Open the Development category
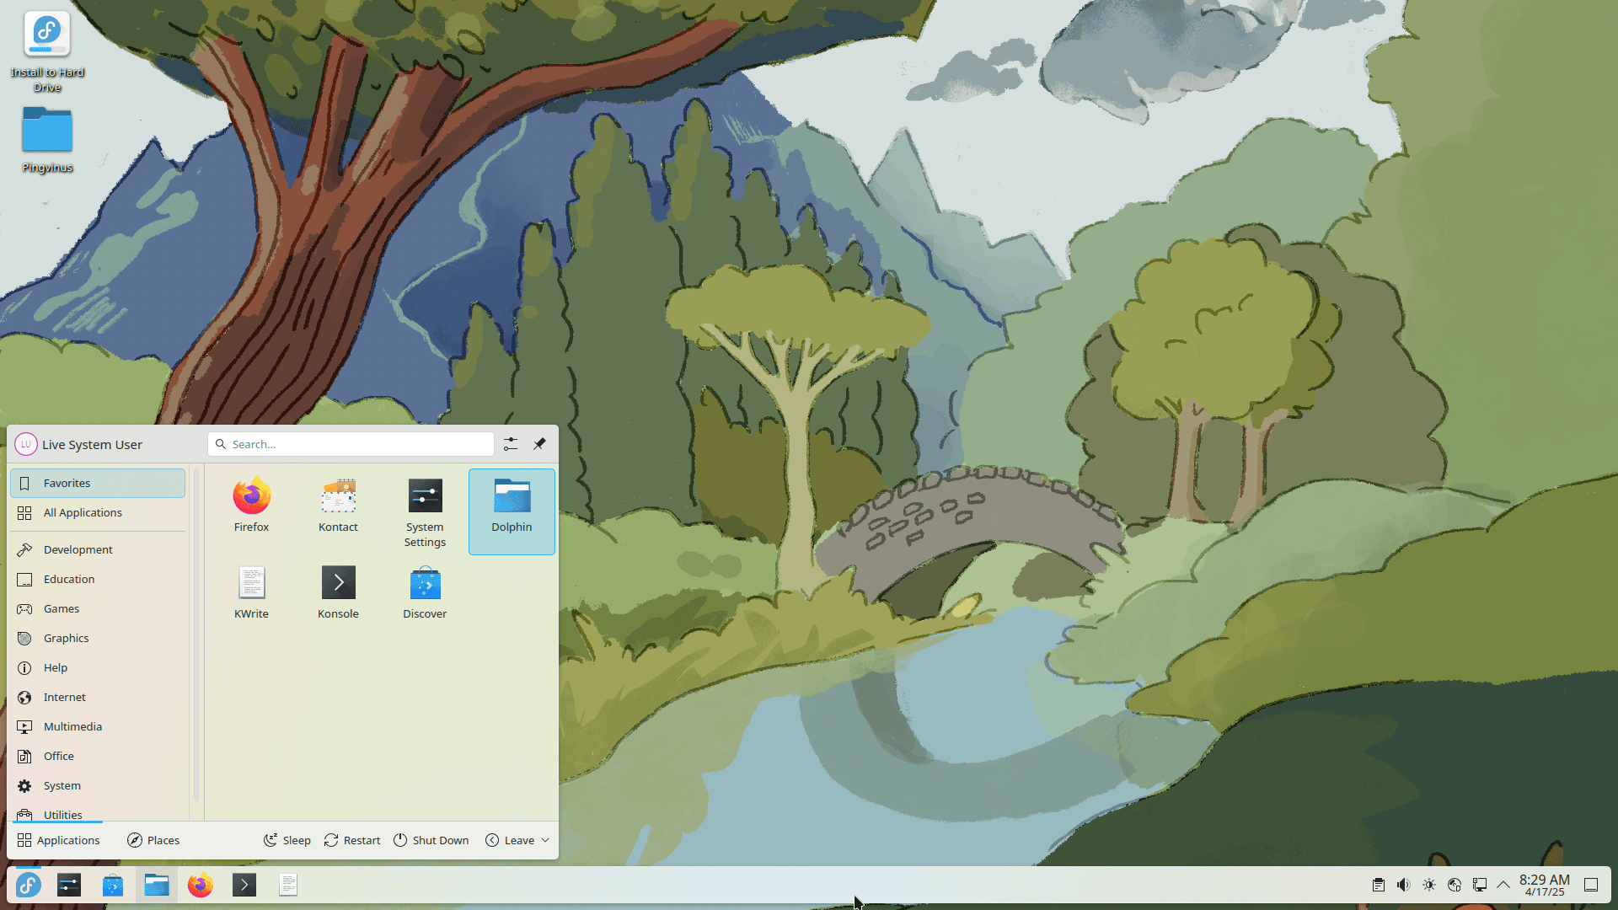The width and height of the screenshot is (1618, 910). (98, 549)
